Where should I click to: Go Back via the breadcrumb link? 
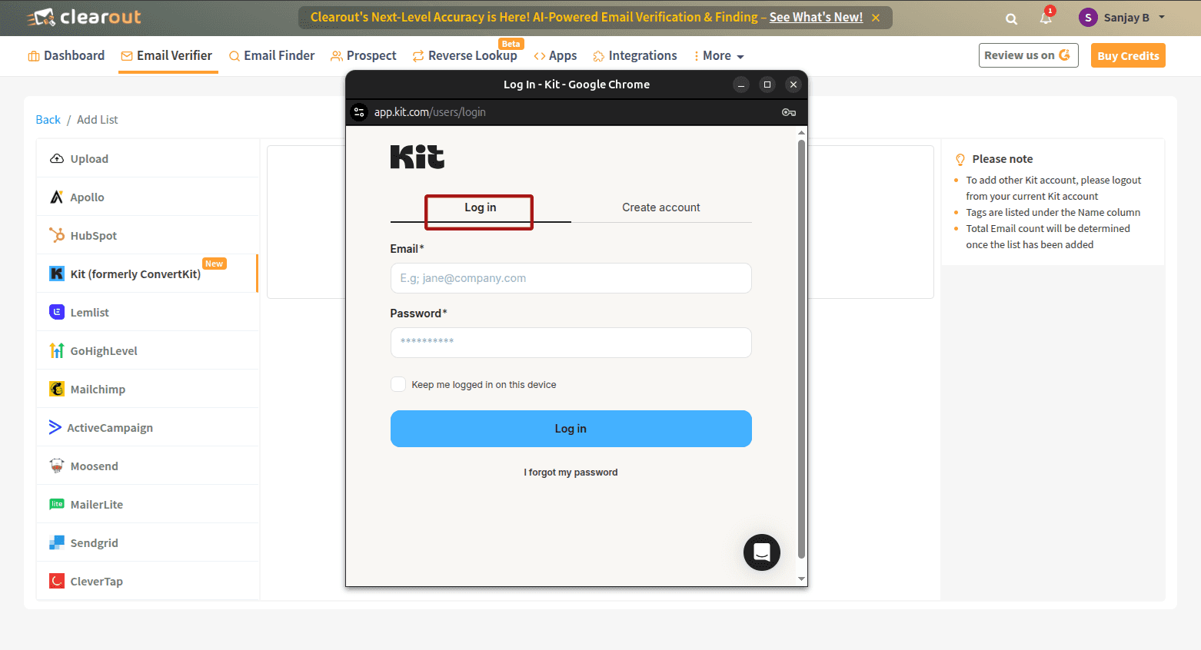(48, 120)
